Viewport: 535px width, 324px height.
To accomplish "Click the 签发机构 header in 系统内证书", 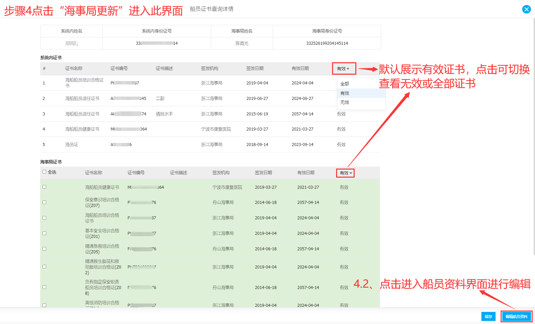I will 210,68.
